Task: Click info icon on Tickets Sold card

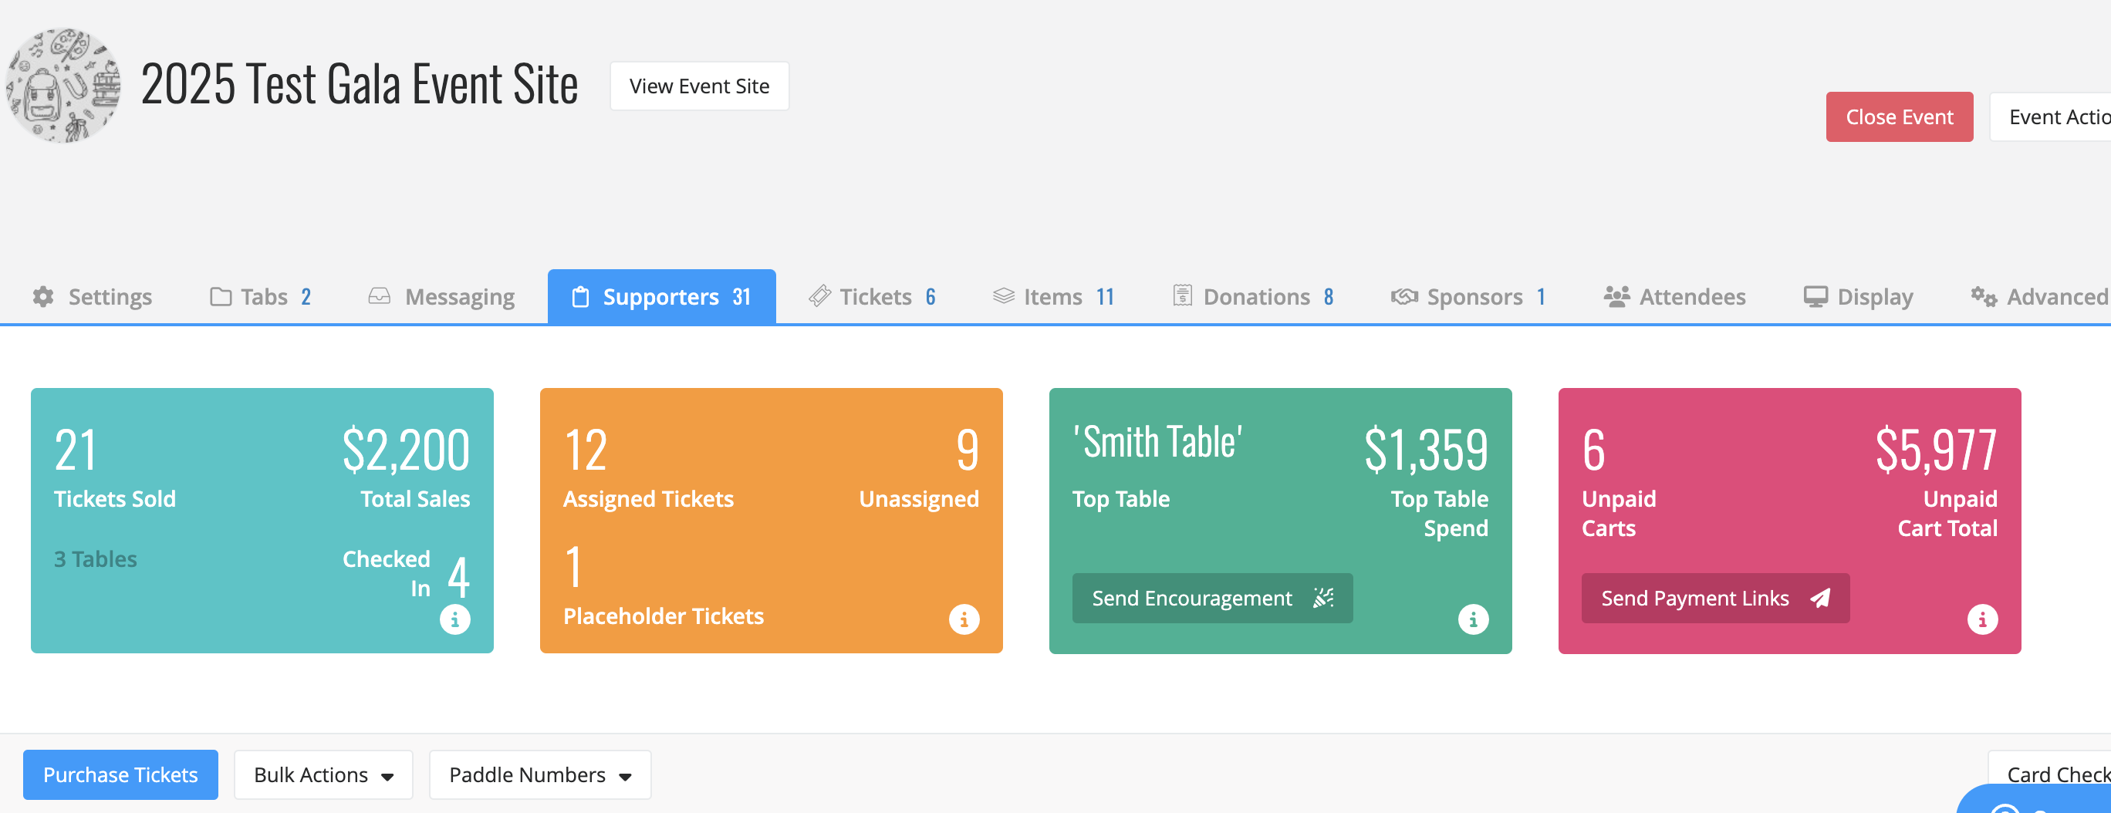Action: [x=454, y=619]
